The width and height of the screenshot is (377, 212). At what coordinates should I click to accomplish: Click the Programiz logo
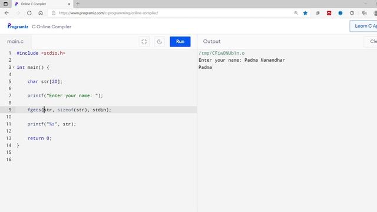(x=18, y=26)
